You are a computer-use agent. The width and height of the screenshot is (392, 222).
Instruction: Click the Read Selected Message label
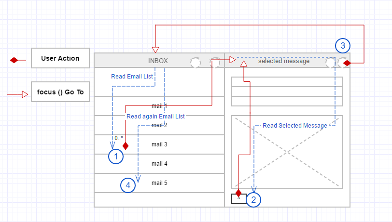pos(295,126)
